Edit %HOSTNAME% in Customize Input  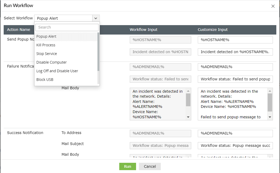(235, 40)
